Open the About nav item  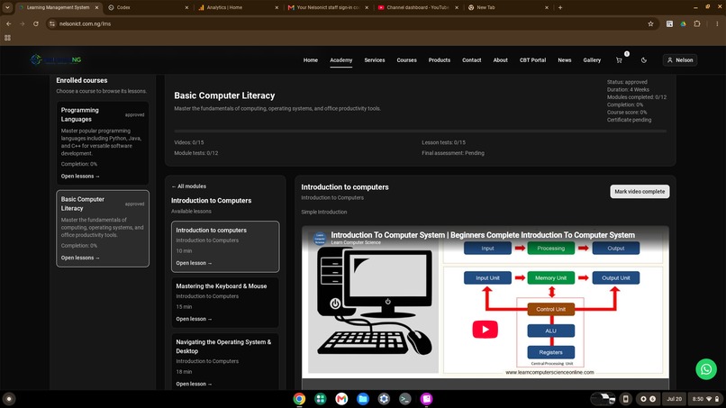pos(500,60)
